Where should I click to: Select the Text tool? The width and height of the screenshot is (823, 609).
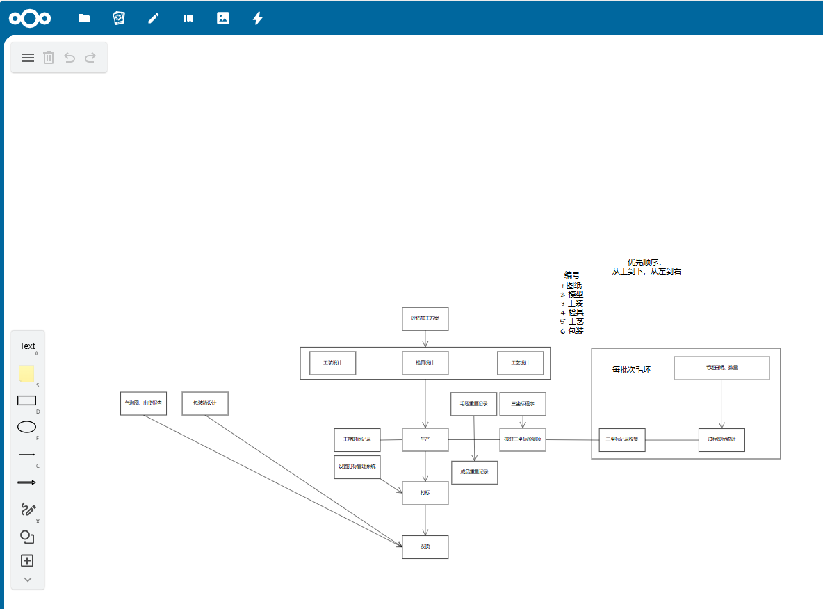(27, 346)
